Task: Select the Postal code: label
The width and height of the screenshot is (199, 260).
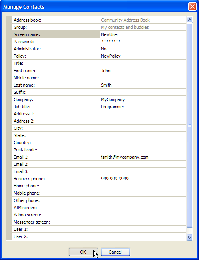Action: [56, 150]
